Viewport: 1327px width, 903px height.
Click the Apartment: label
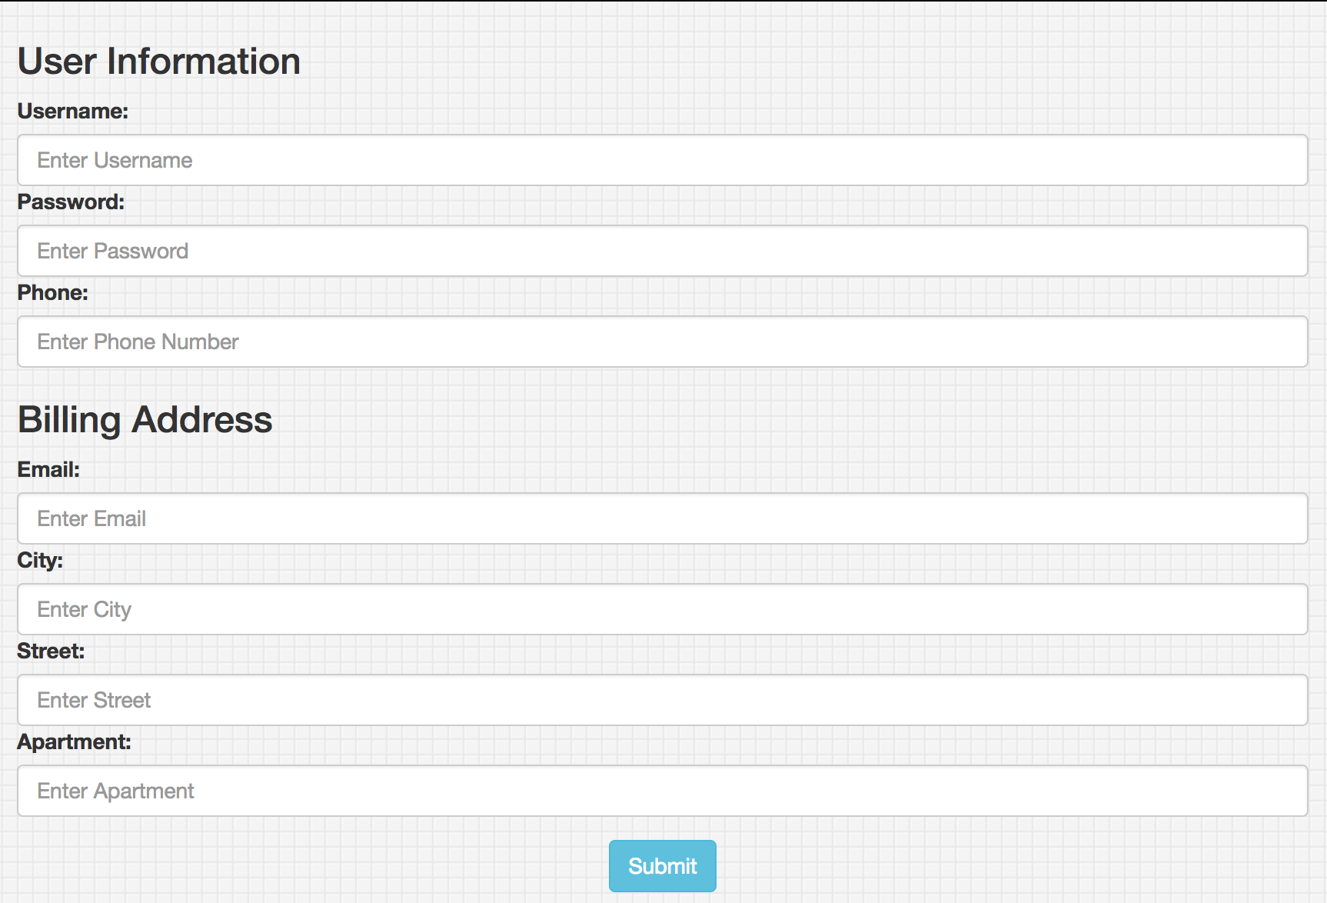coord(75,741)
